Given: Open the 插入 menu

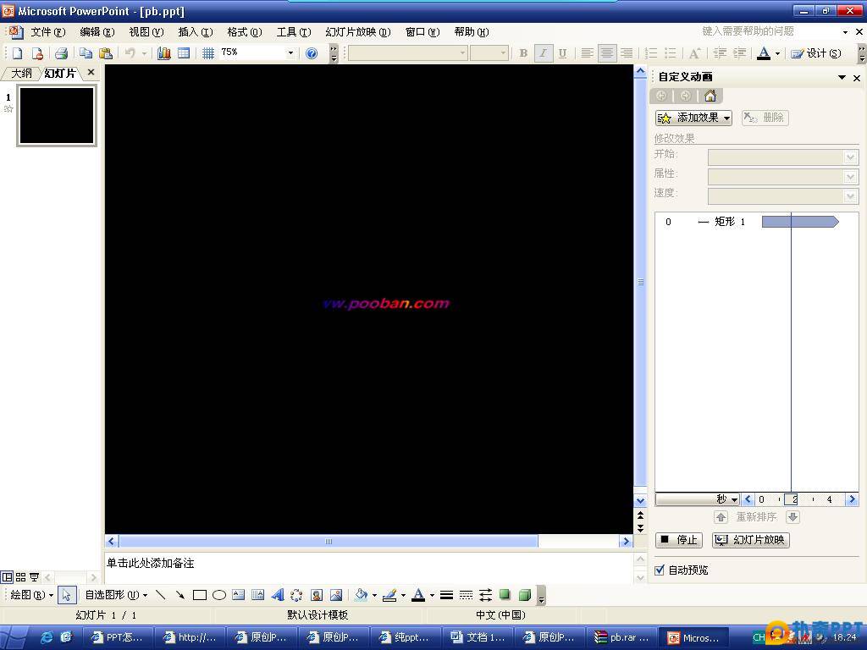Looking at the screenshot, I should tap(196, 32).
